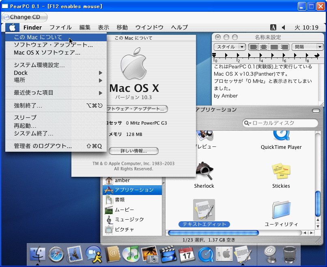
Task: Launch iMovie clapperboard icon in Dock
Action: coord(168,254)
